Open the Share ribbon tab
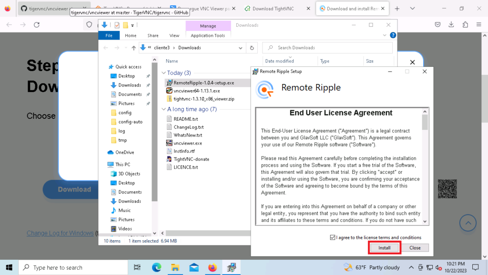Screen dimensions: 488x275 [x=153, y=35]
